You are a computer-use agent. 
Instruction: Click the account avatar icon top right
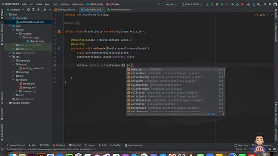pos(275,4)
